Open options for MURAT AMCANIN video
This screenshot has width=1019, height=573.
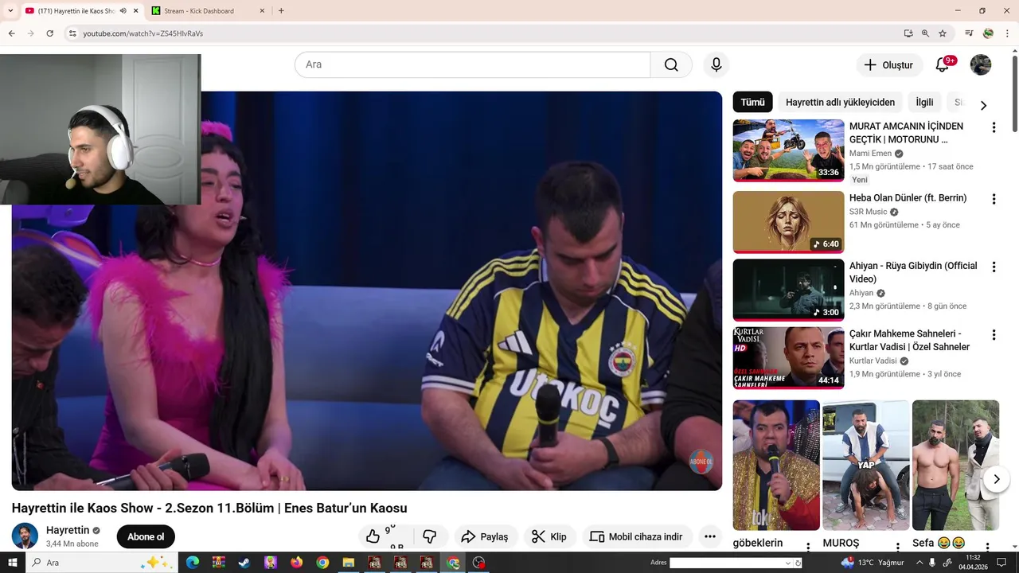[x=994, y=127]
